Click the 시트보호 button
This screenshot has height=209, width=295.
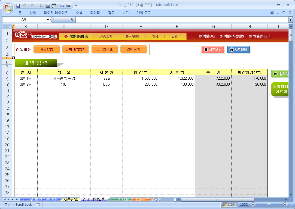(x=213, y=50)
